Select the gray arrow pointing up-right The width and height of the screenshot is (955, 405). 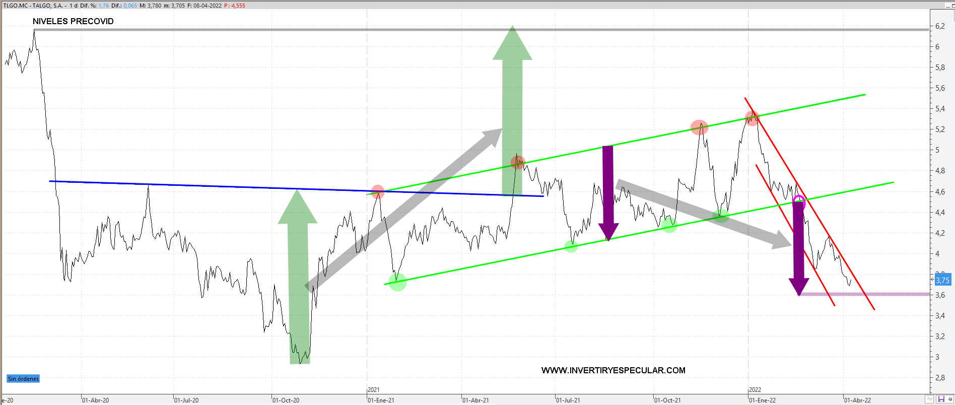coord(403,209)
